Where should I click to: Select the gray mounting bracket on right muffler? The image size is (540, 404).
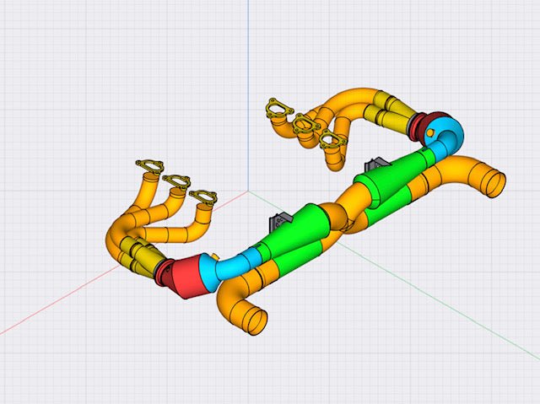pyautogui.click(x=373, y=167)
